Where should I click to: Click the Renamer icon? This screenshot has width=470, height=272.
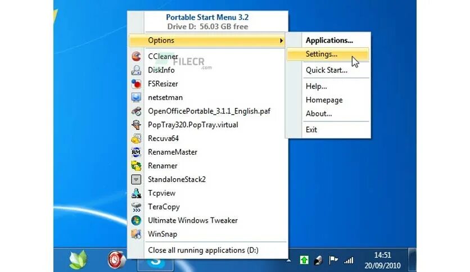136,166
